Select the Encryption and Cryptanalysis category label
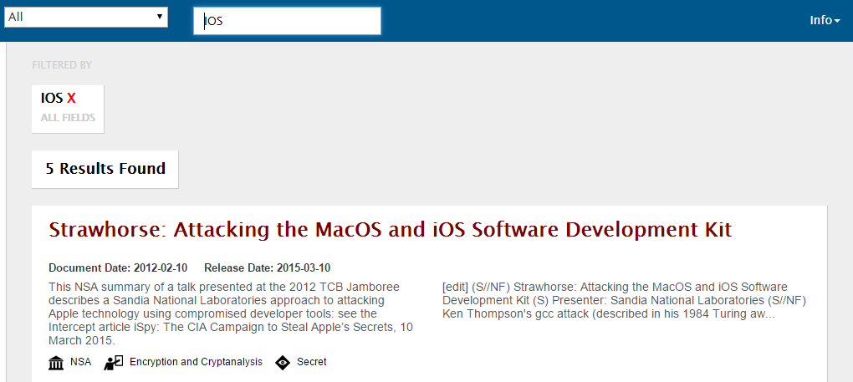 (196, 362)
